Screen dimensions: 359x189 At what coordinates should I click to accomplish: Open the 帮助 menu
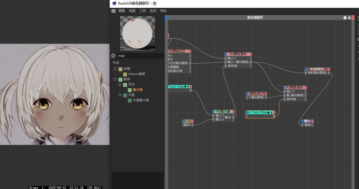[x=163, y=11]
